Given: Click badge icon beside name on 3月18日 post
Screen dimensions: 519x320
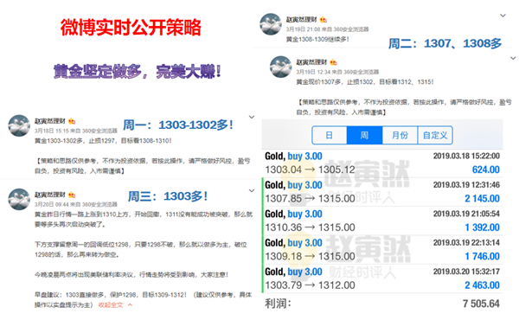Looking at the screenshot, I should [72, 121].
